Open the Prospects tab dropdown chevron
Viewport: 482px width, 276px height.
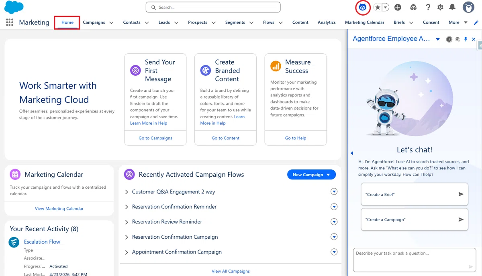(x=213, y=23)
